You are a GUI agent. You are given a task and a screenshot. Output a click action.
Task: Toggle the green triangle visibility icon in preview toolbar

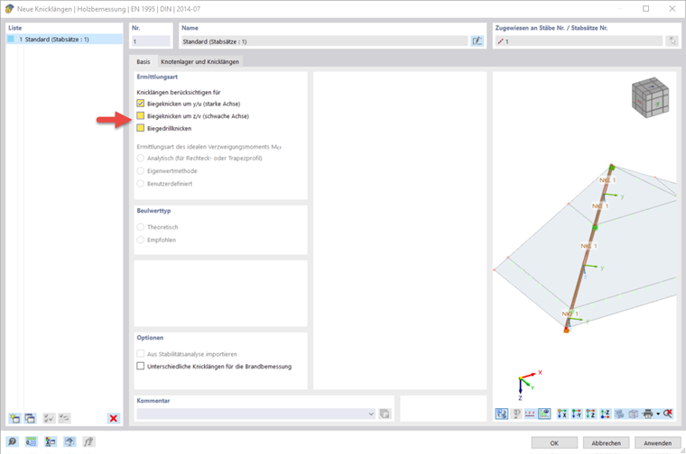[544, 413]
